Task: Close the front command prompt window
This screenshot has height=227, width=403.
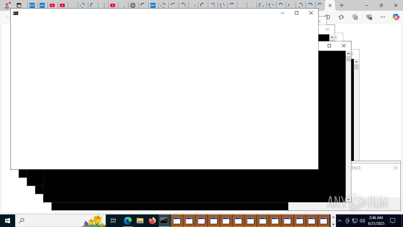Action: [311, 13]
